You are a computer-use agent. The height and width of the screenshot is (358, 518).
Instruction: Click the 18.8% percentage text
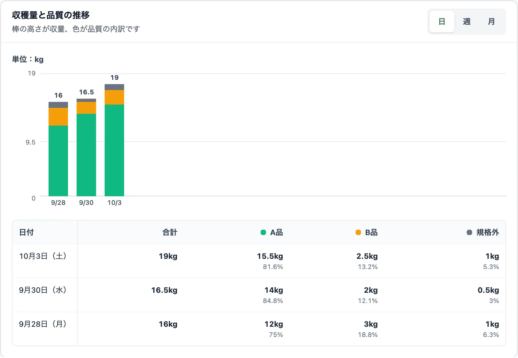click(368, 335)
